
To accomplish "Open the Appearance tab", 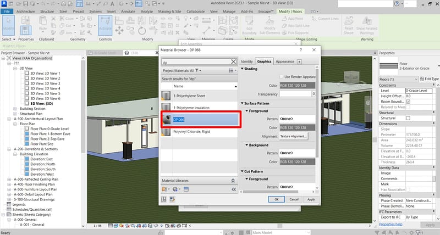I will pos(285,61).
